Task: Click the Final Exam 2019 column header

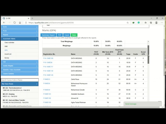Action: [x=119, y=52]
